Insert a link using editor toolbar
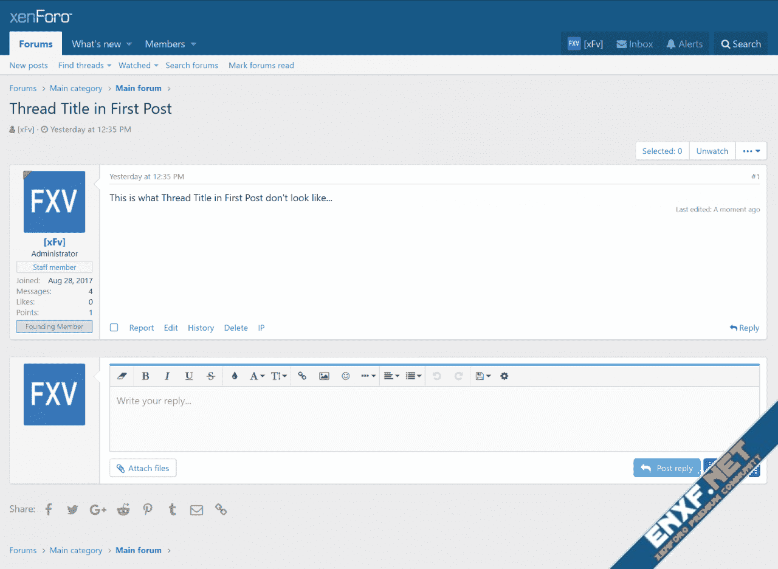Screen dimensions: 778x569 pos(302,376)
